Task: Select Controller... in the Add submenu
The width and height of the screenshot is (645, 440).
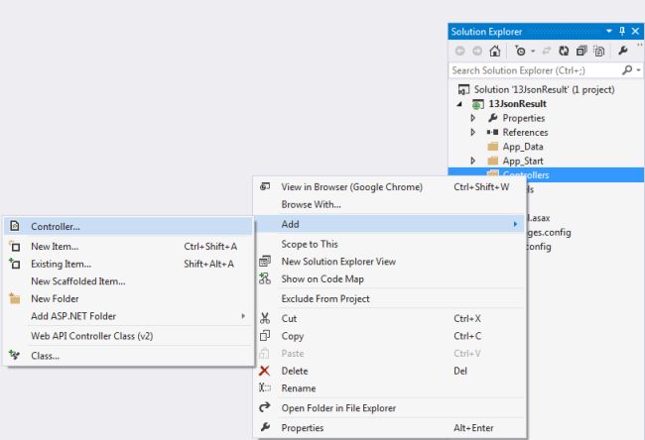Action: [x=128, y=226]
